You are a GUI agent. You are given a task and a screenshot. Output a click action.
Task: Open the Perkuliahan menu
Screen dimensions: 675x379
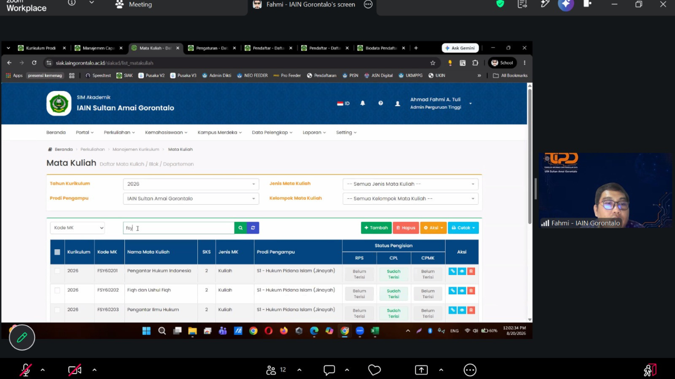pyautogui.click(x=119, y=132)
